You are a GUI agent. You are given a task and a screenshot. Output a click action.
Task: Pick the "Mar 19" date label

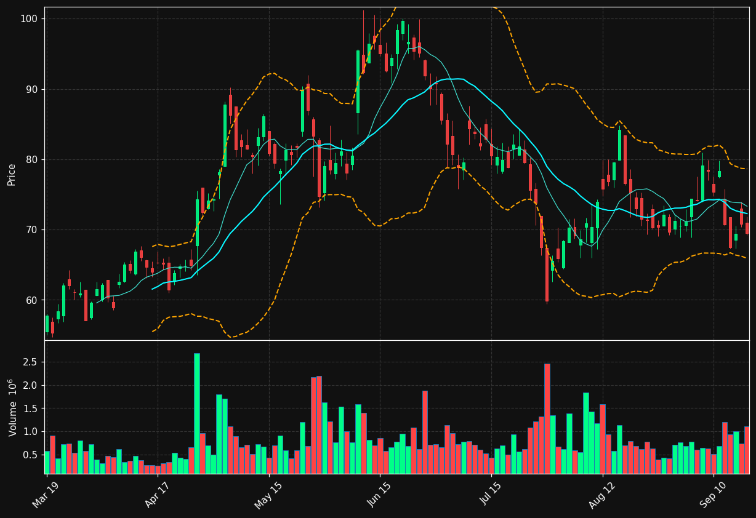[x=46, y=495]
